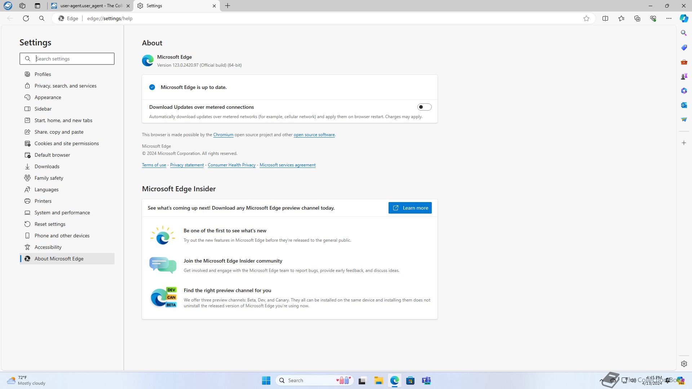
Task: Open sidebar Games chess icon
Action: pos(684,76)
